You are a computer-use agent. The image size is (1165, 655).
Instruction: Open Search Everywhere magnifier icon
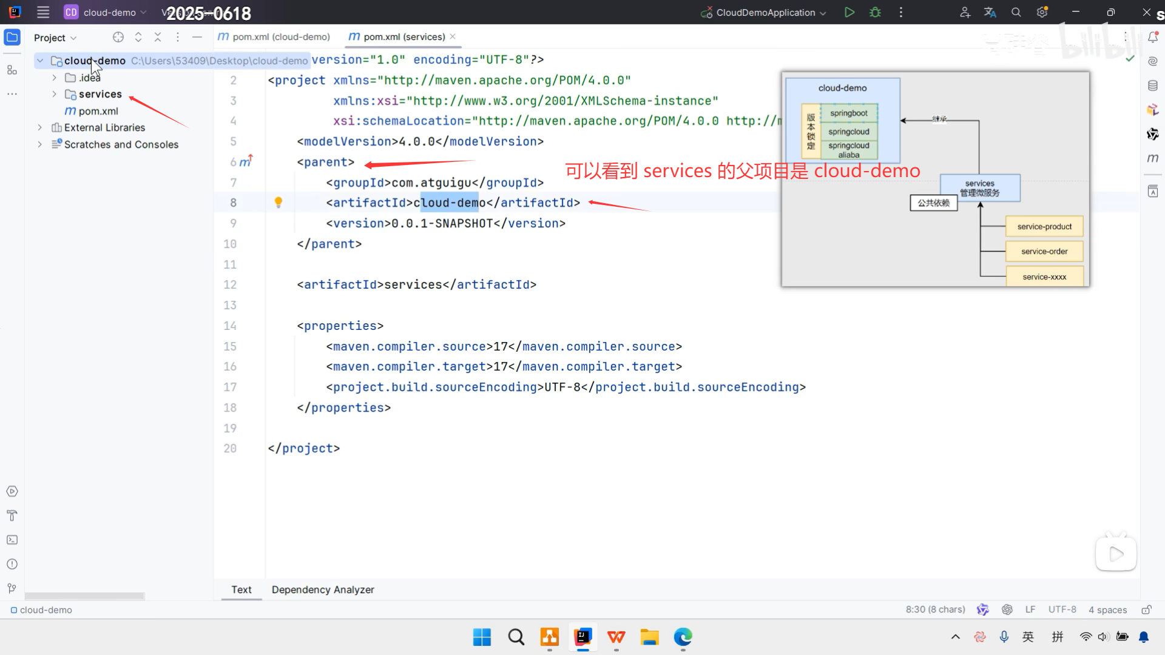coord(1016,12)
